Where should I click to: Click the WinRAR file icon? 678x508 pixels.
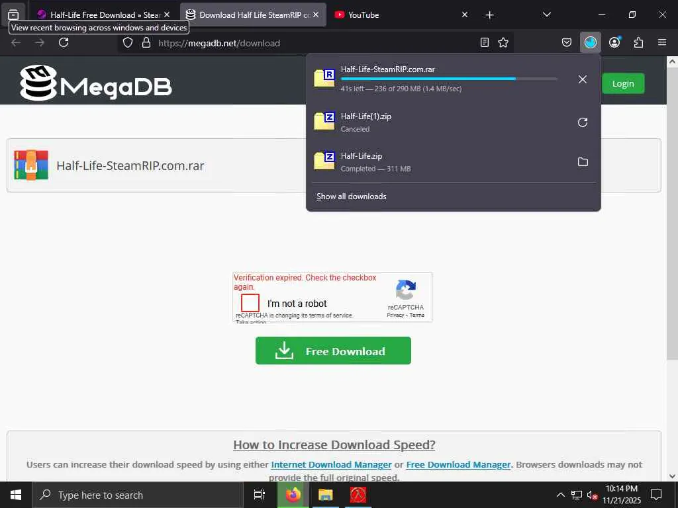coord(31,165)
